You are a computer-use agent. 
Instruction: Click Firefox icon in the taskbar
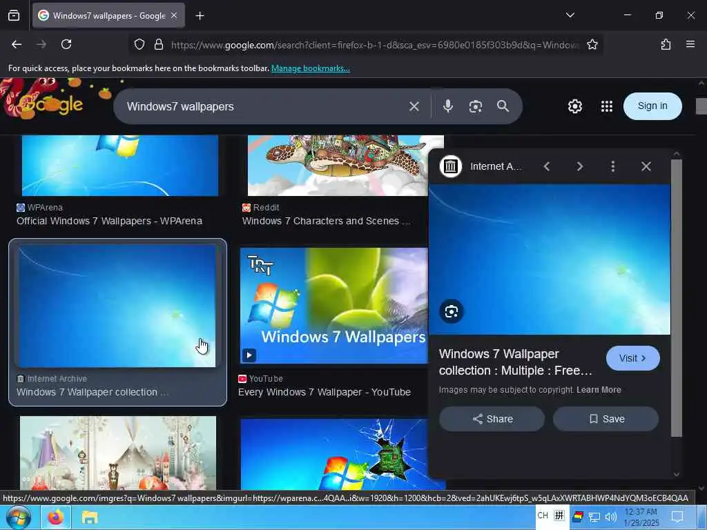pos(55,518)
